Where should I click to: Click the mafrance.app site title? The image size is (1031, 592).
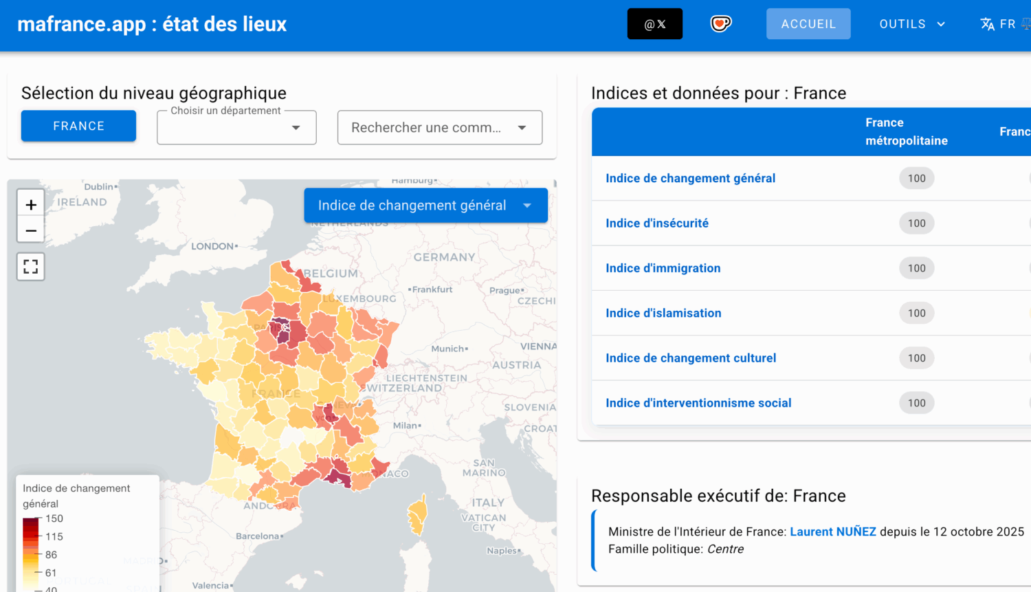click(x=152, y=24)
